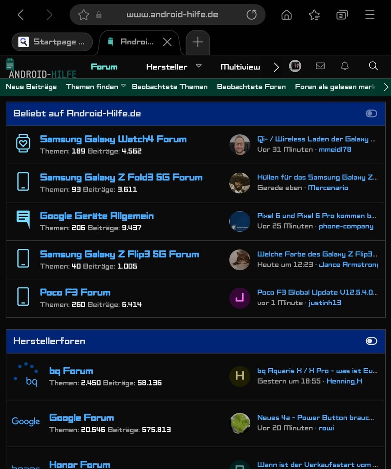Open the browser hamburger menu

click(x=370, y=15)
